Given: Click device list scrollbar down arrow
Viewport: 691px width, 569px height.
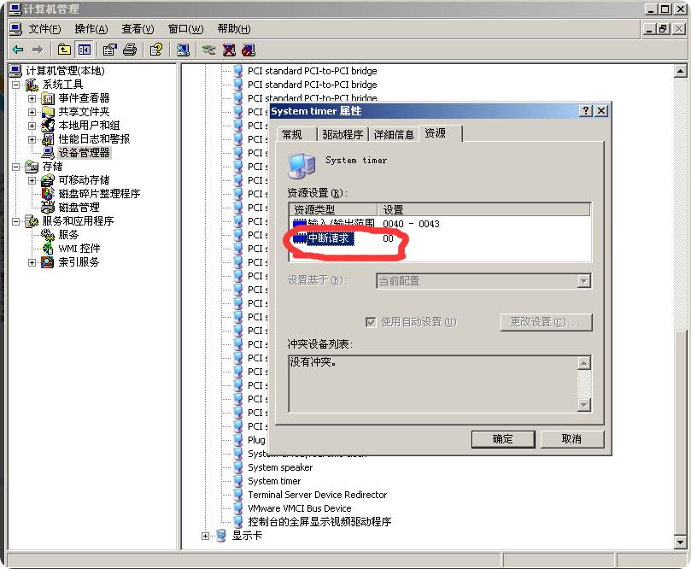Looking at the screenshot, I should [681, 543].
